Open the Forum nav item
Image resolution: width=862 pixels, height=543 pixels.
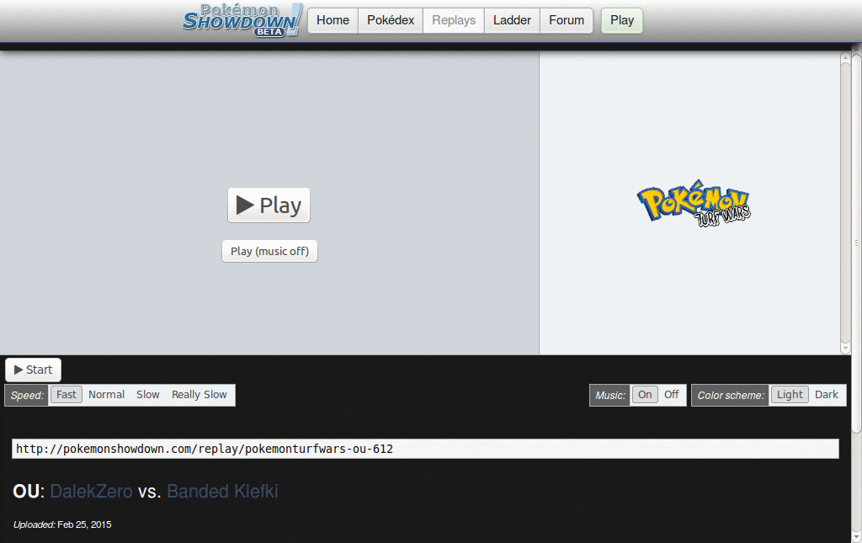tap(567, 20)
